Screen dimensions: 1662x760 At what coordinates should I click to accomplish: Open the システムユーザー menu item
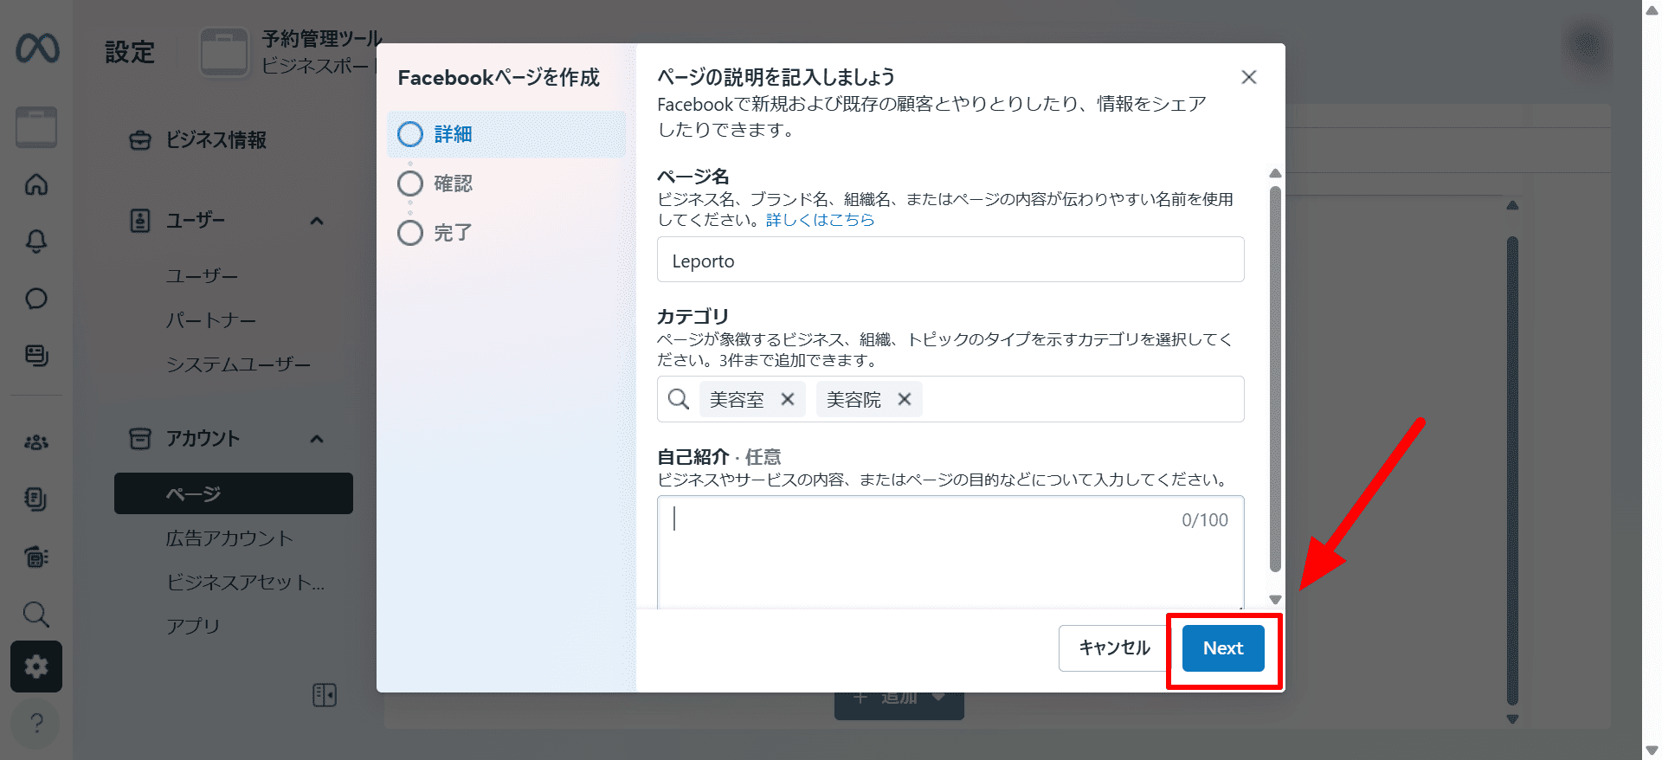click(x=239, y=364)
